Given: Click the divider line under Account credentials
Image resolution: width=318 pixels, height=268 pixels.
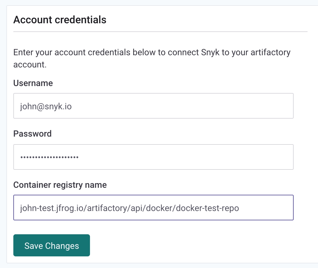Looking at the screenshot, I should [160, 31].
